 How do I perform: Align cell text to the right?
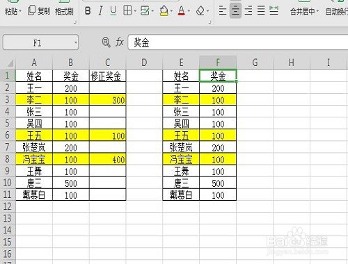[248, 10]
